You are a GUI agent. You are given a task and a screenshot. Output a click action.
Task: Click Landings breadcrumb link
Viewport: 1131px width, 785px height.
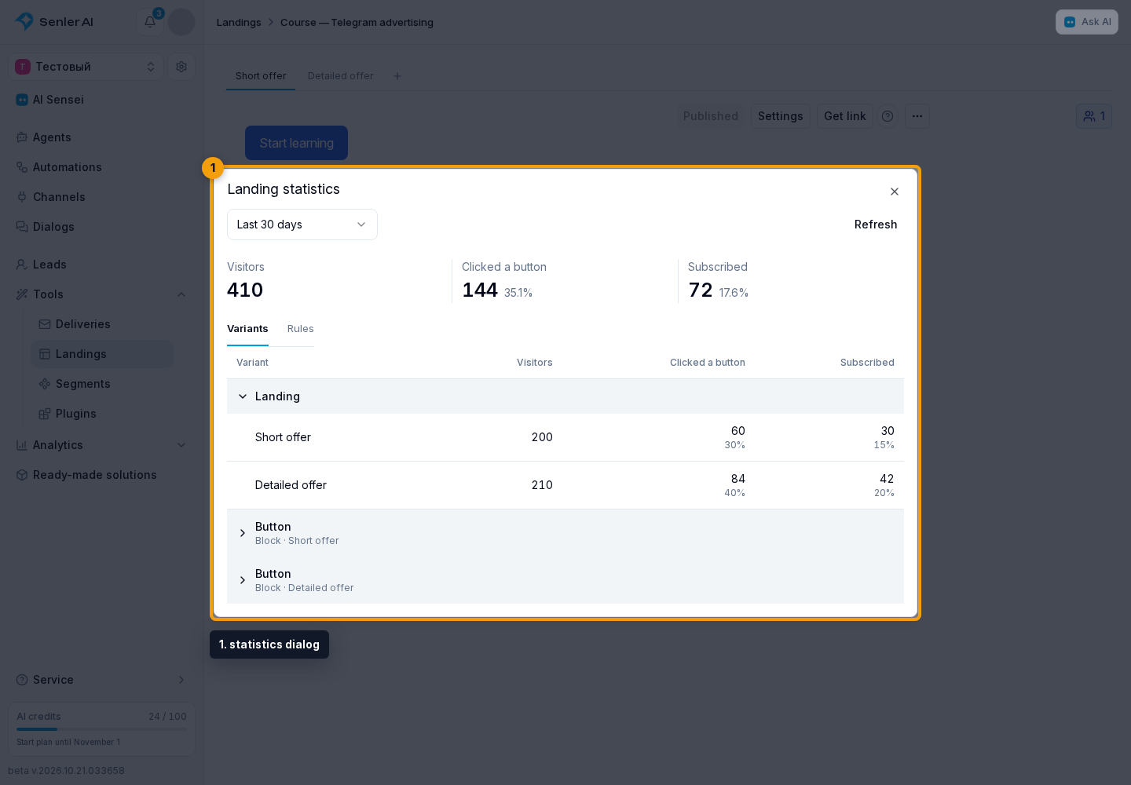coord(239,22)
